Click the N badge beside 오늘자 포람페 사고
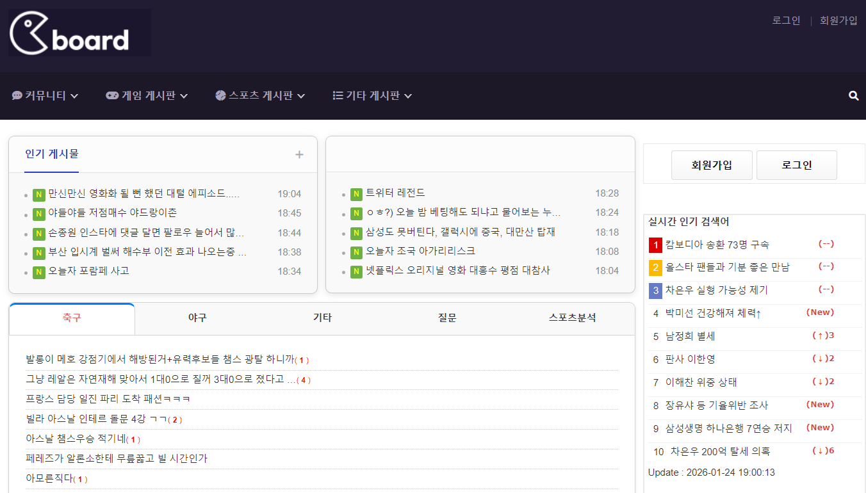 point(39,272)
